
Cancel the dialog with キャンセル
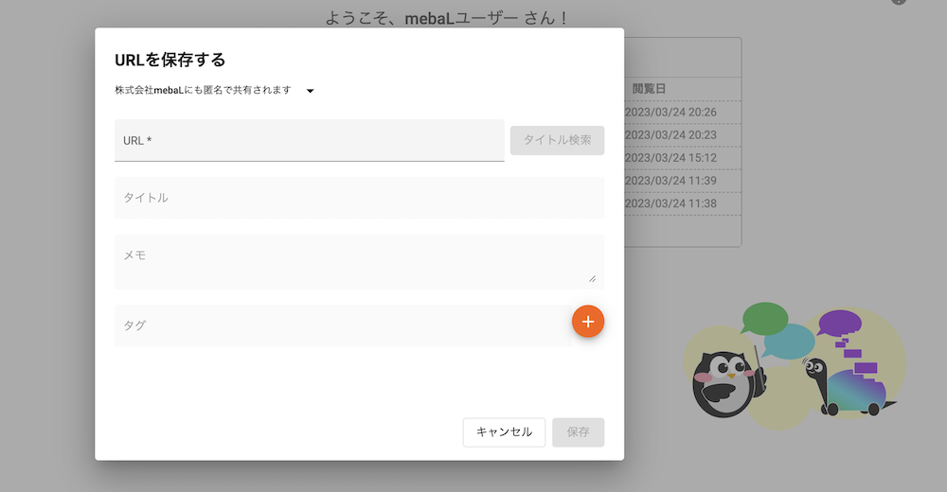pos(504,432)
